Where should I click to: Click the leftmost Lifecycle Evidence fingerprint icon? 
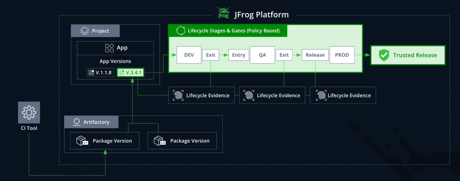click(178, 95)
